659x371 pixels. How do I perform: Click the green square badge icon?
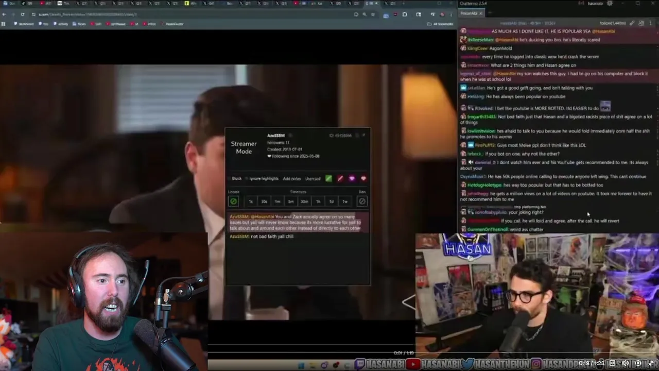328,178
